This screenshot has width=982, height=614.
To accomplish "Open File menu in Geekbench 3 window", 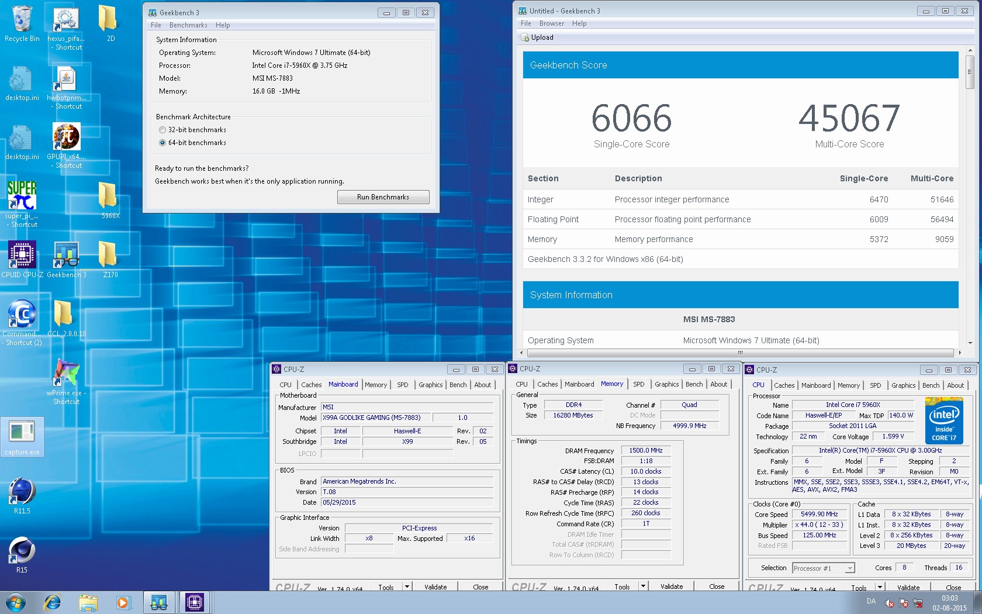I will (156, 25).
